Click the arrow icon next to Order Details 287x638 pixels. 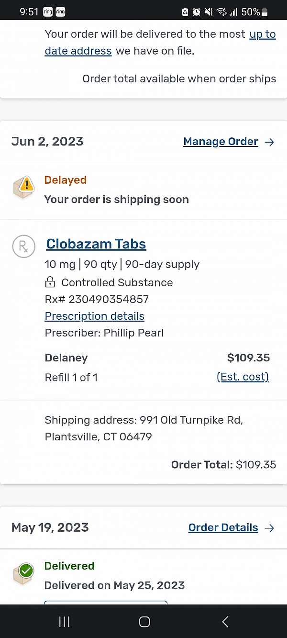269,528
